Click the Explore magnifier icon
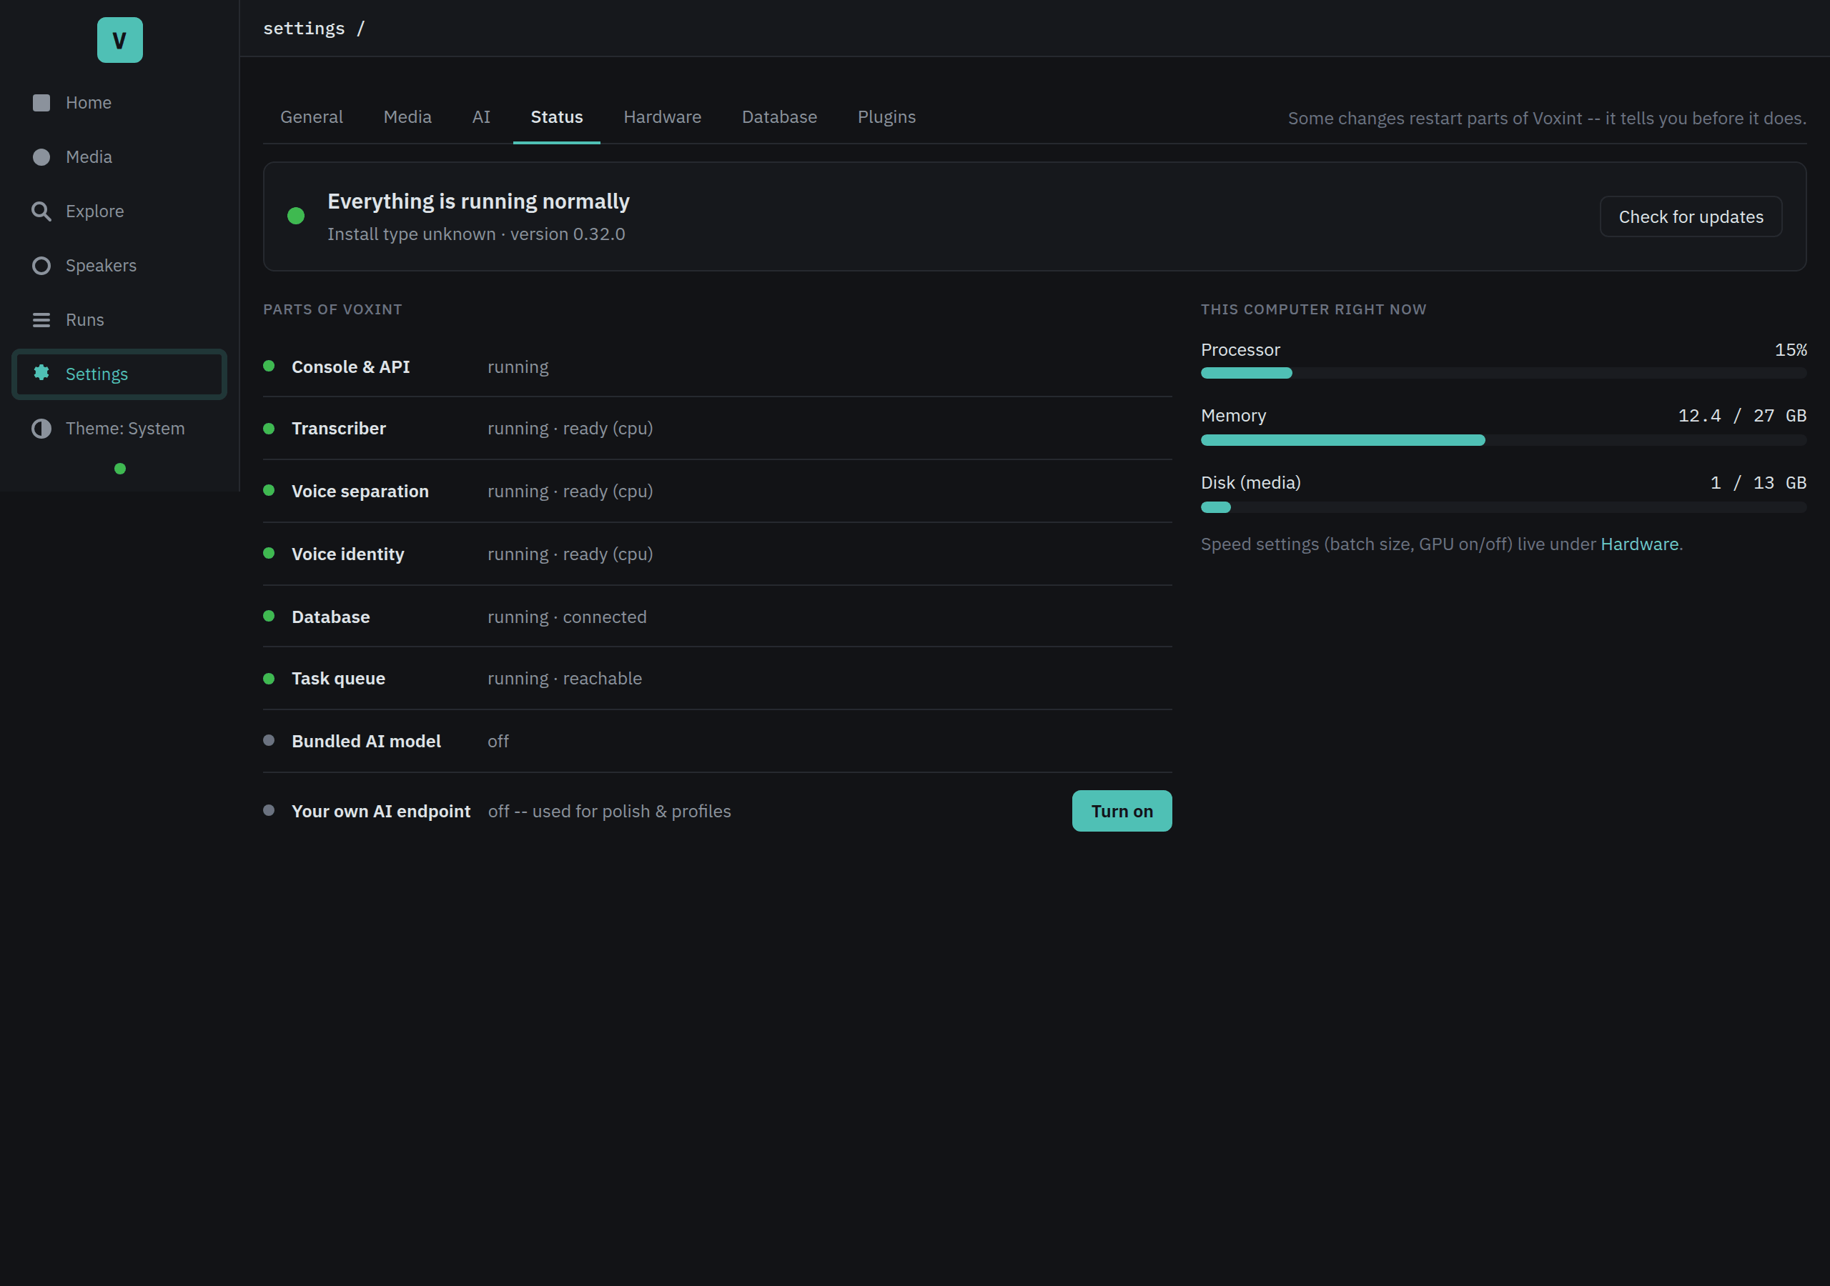The width and height of the screenshot is (1830, 1286). (41, 211)
